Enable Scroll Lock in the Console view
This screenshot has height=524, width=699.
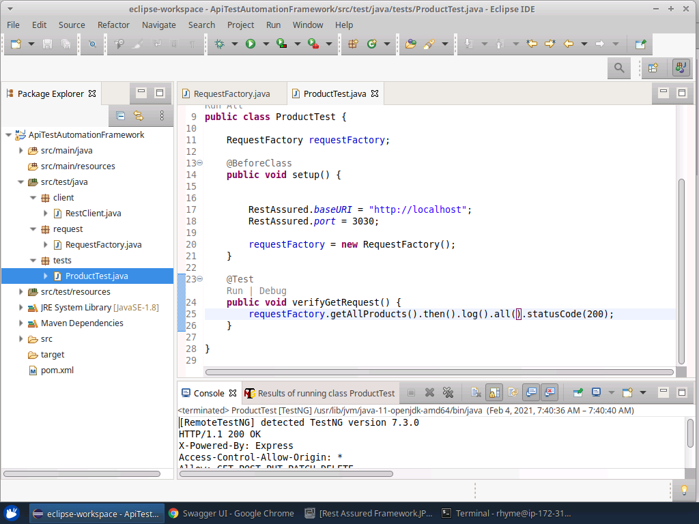pyautogui.click(x=493, y=392)
